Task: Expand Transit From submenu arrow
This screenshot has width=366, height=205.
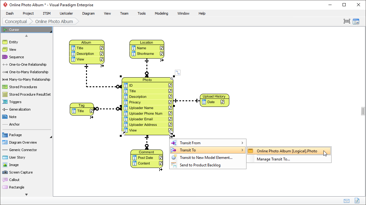Action: [242, 143]
